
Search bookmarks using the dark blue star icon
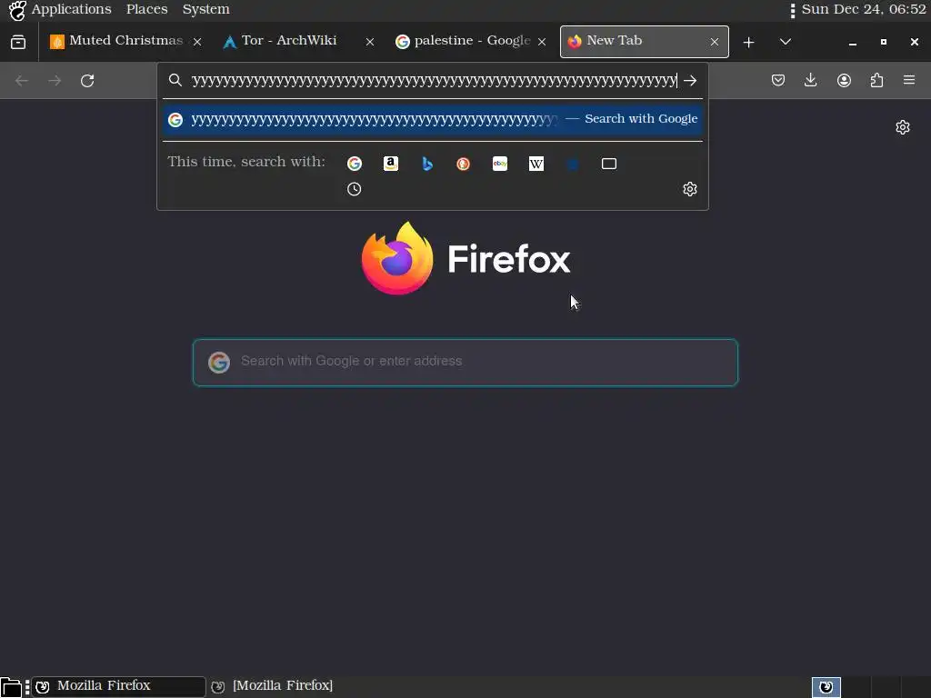pos(573,164)
